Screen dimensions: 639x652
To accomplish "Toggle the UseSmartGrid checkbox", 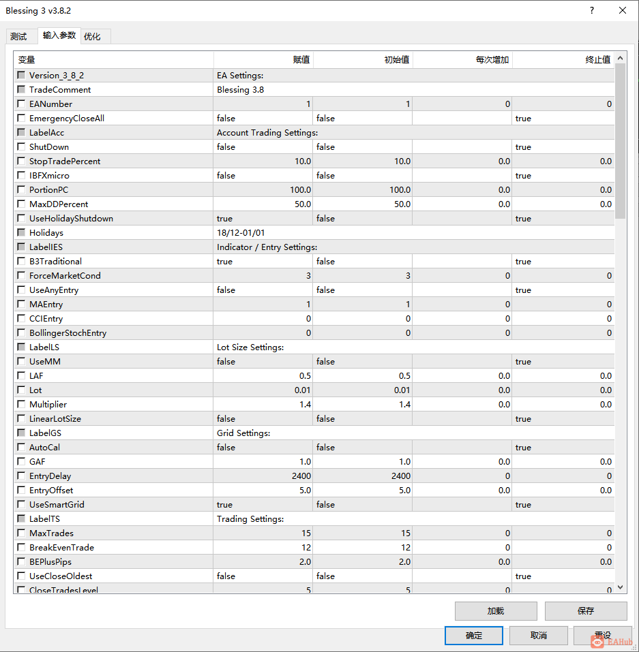I will point(21,504).
